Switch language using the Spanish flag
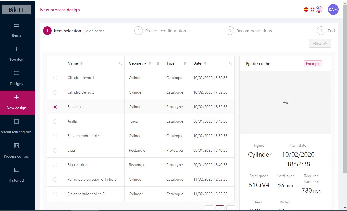 pos(306,10)
